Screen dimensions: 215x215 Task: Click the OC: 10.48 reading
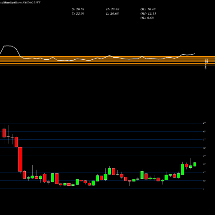click(148, 9)
